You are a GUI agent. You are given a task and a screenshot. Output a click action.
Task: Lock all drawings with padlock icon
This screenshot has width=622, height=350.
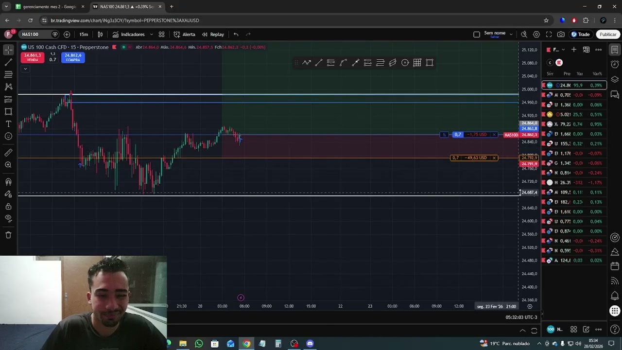pos(8,206)
